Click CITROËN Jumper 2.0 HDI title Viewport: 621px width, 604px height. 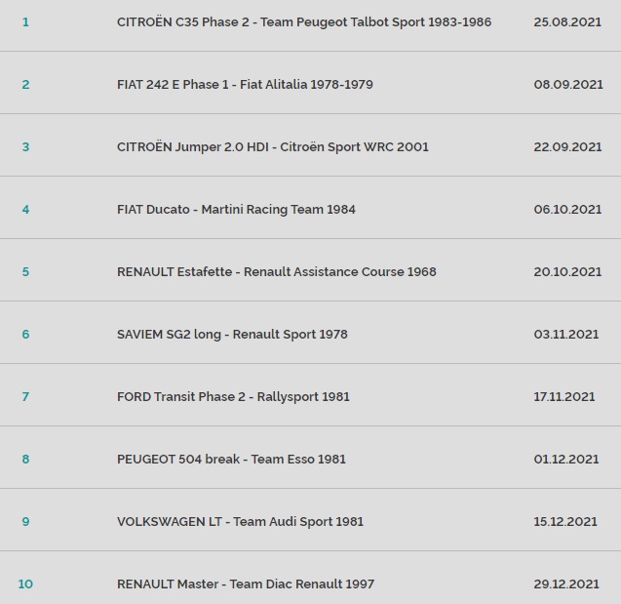272,147
